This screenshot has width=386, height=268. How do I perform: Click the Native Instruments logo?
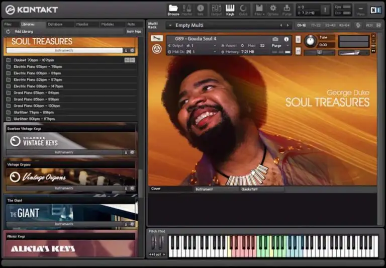coord(375,10)
